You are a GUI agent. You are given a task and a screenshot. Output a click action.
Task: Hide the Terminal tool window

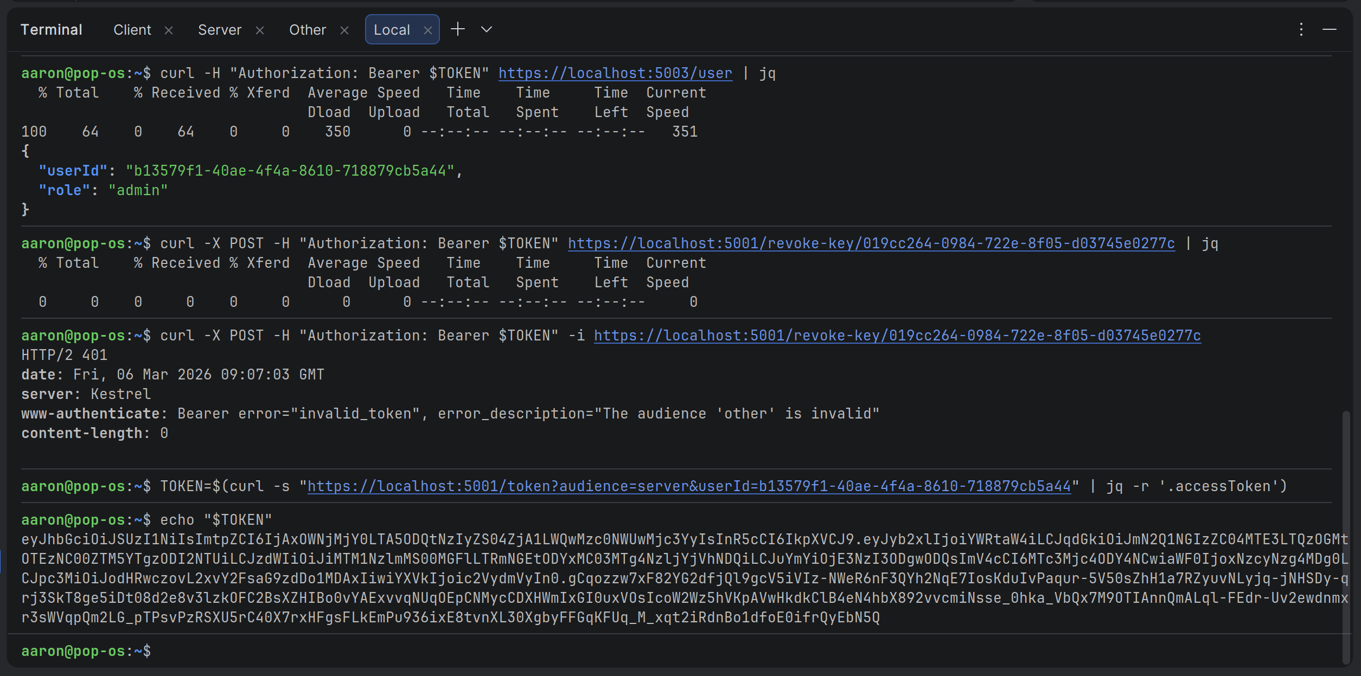(x=1329, y=29)
